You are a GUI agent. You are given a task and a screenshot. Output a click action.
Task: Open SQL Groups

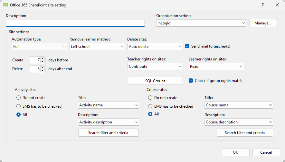(155, 81)
